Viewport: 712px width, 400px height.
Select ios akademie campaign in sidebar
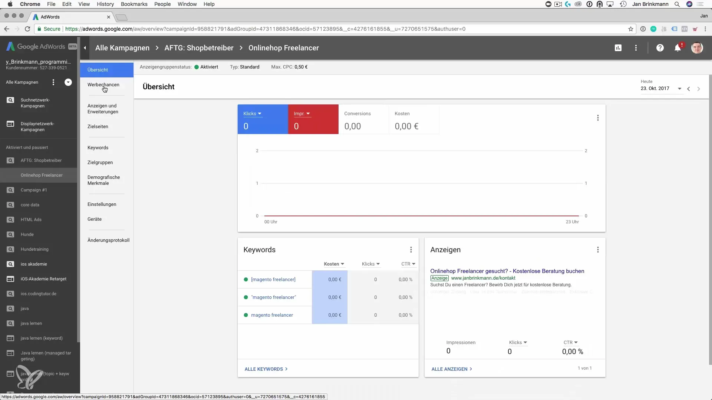click(34, 264)
